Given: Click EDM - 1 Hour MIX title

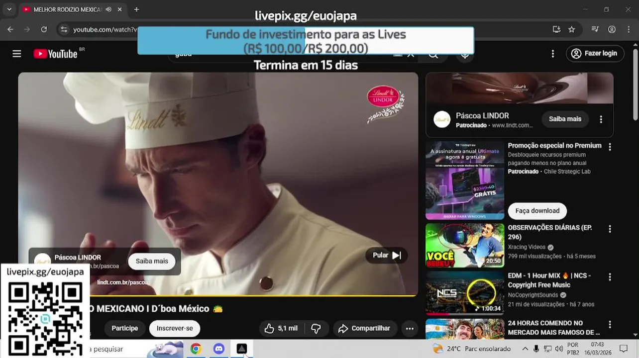Looking at the screenshot, I should [549, 280].
